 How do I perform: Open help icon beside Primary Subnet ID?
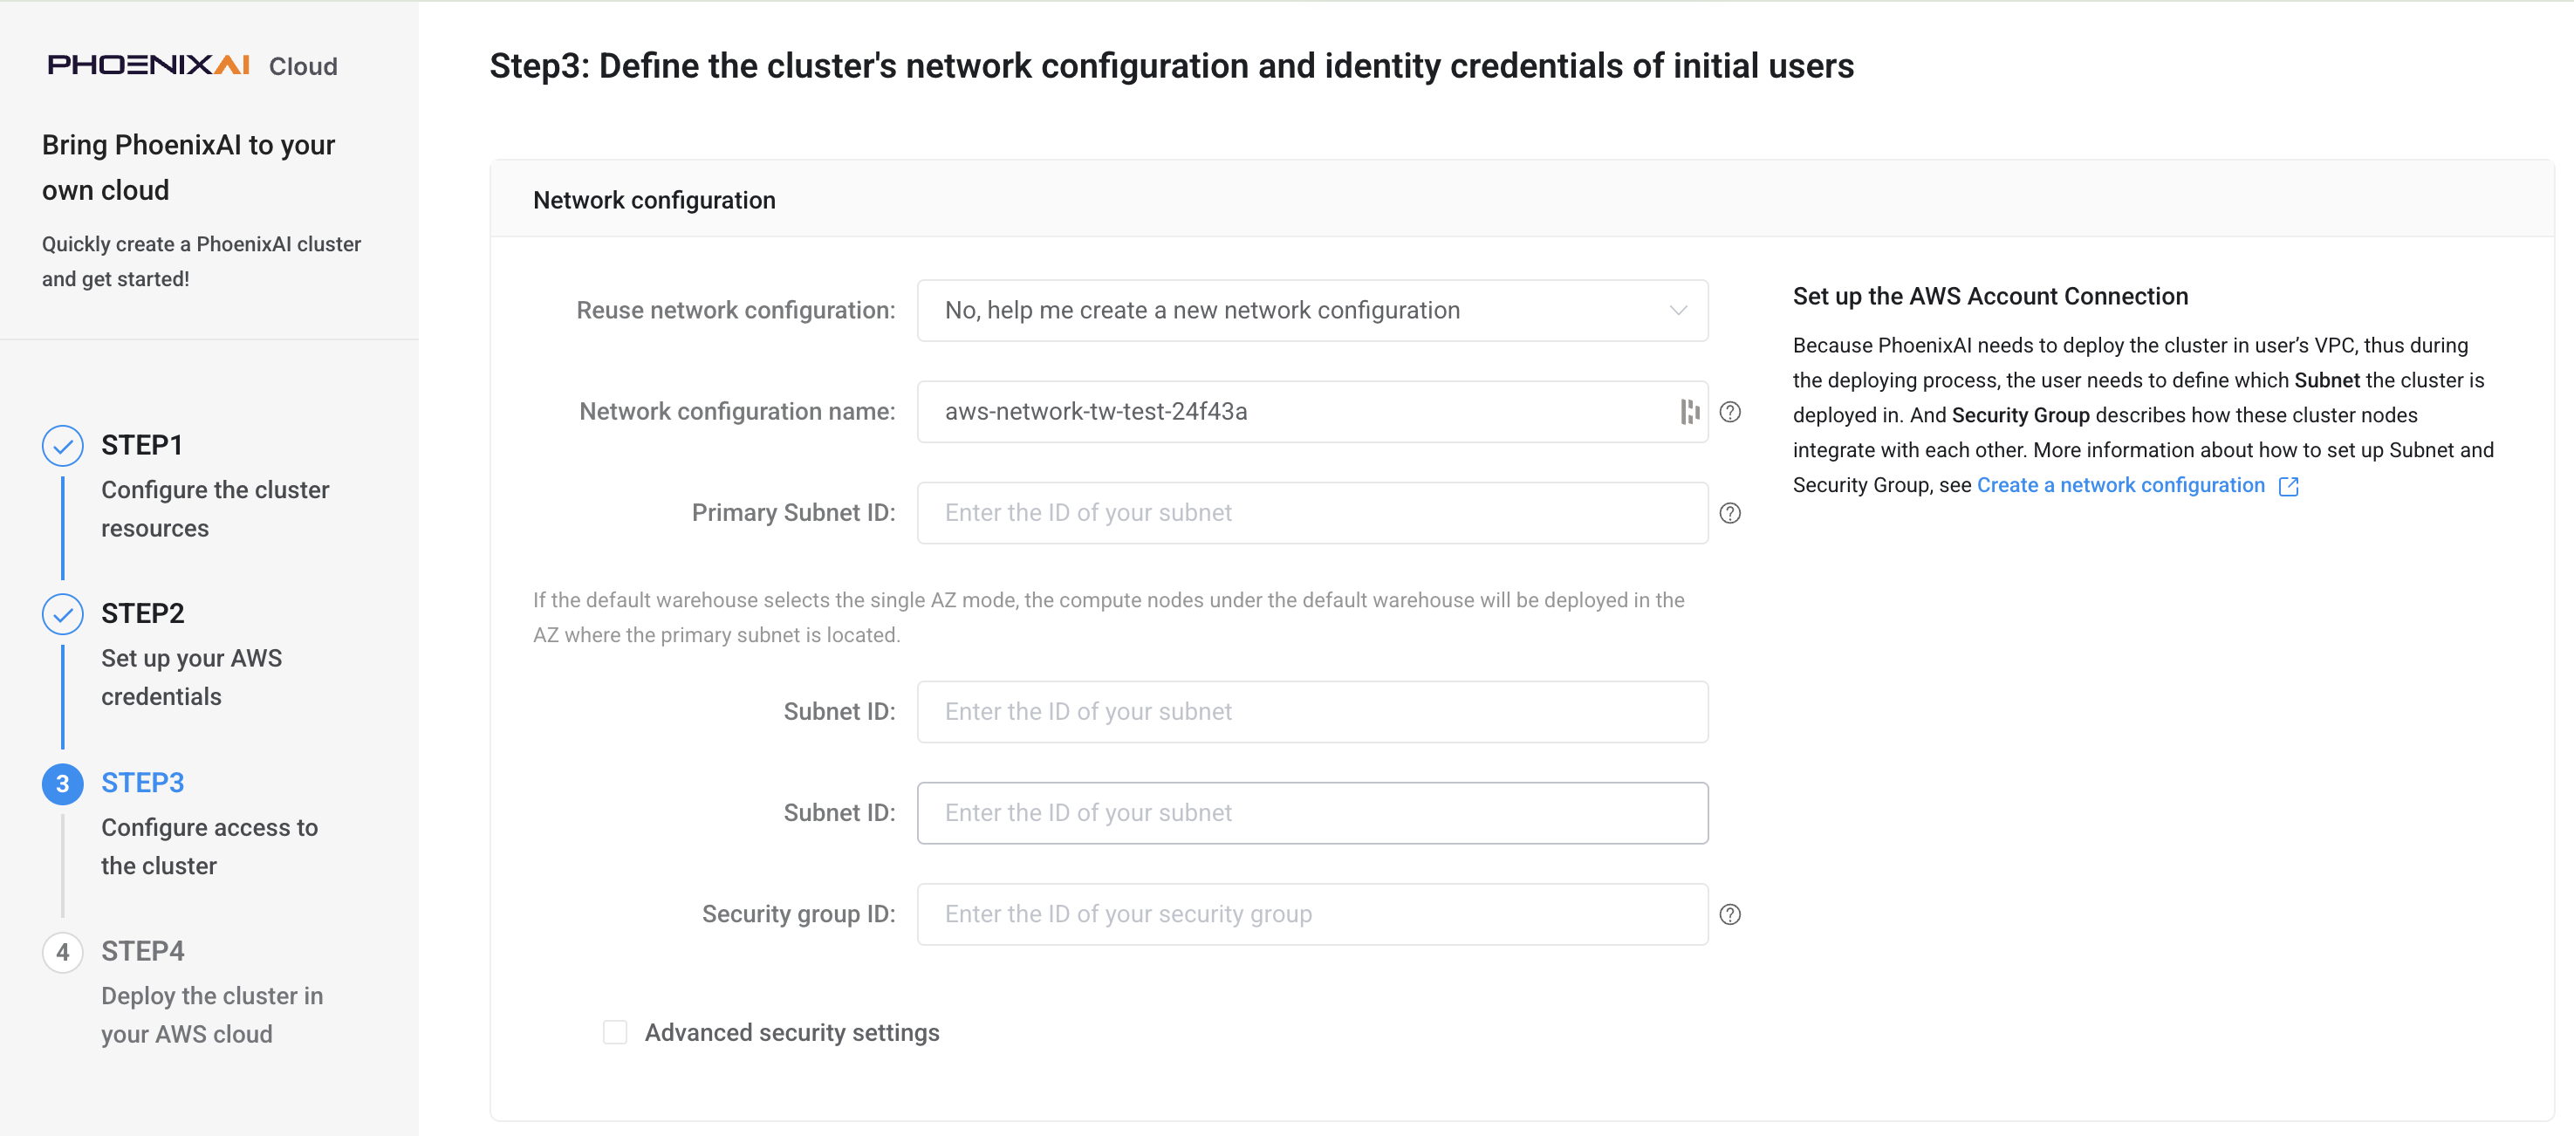[1729, 512]
